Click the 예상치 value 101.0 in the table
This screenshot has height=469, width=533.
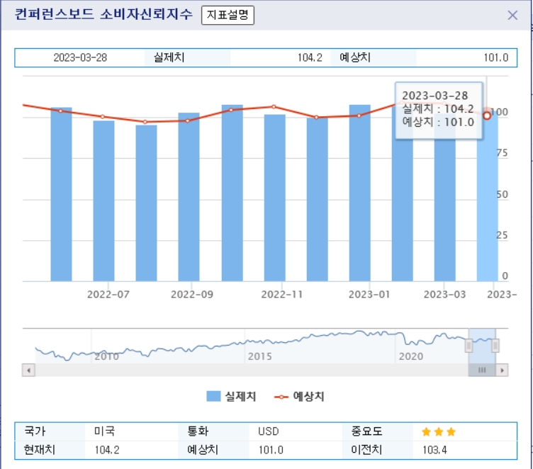(271, 450)
